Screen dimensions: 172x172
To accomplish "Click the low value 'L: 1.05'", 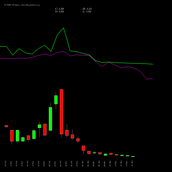I will click(x=87, y=12).
